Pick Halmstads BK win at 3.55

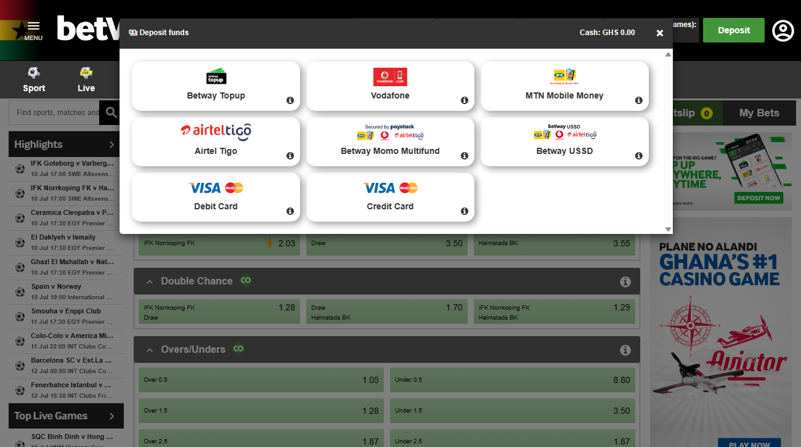coord(555,244)
